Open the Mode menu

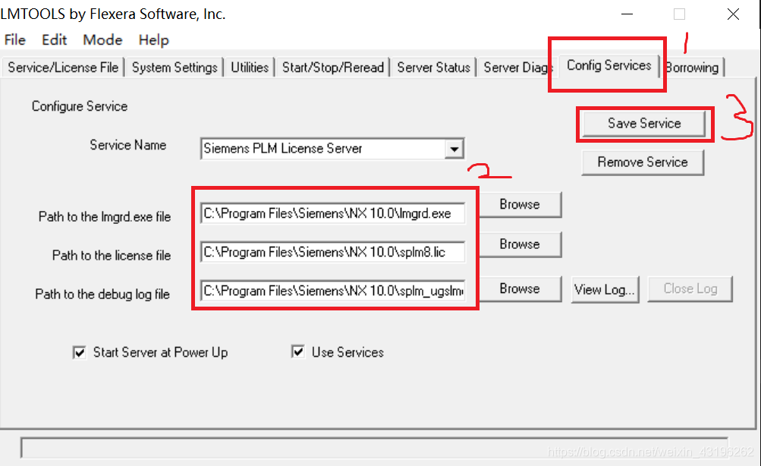tap(102, 39)
